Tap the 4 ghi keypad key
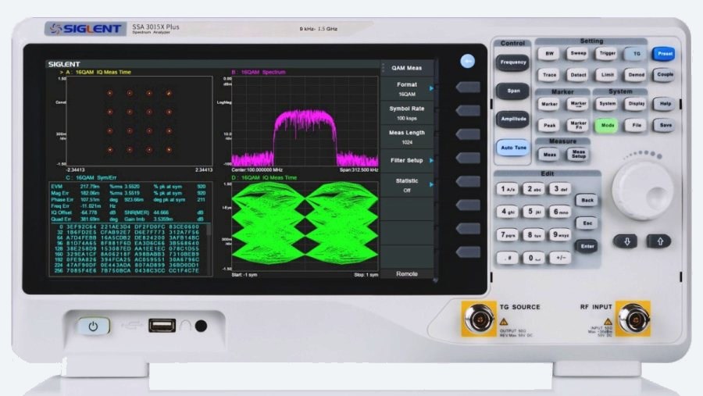The height and width of the screenshot is (396, 703). tap(508, 212)
